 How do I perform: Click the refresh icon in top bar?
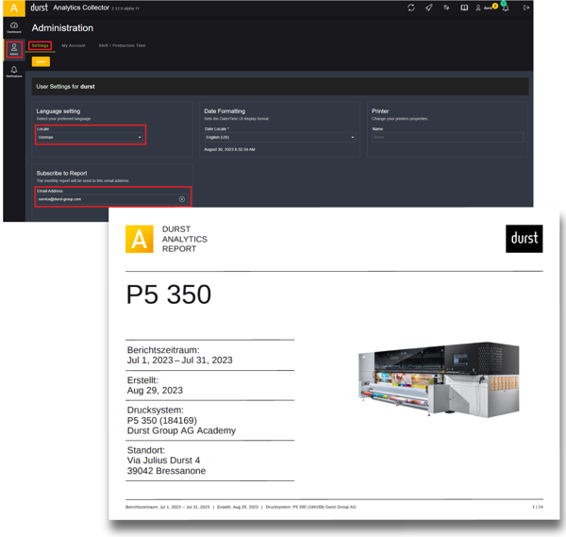click(x=410, y=8)
